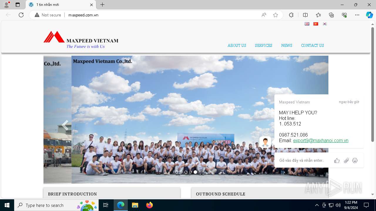Image resolution: width=376 pixels, height=211 pixels.
Task: Open the notification center
Action: pyautogui.click(x=366, y=205)
